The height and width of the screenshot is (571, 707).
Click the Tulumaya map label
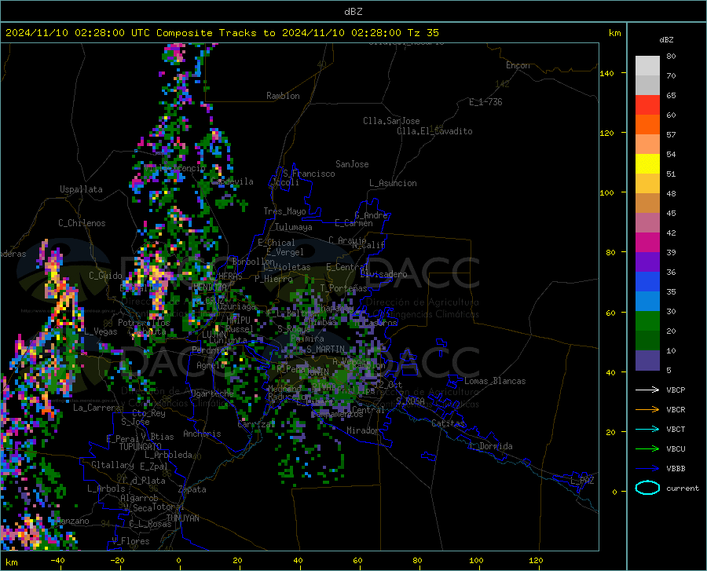[x=294, y=227]
